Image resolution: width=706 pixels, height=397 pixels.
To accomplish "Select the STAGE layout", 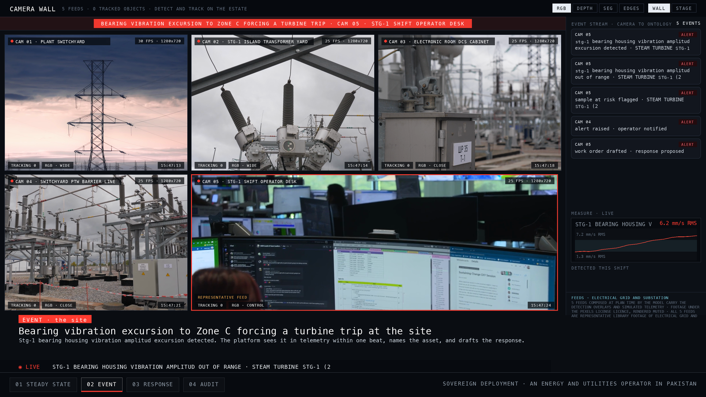I will point(684,8).
